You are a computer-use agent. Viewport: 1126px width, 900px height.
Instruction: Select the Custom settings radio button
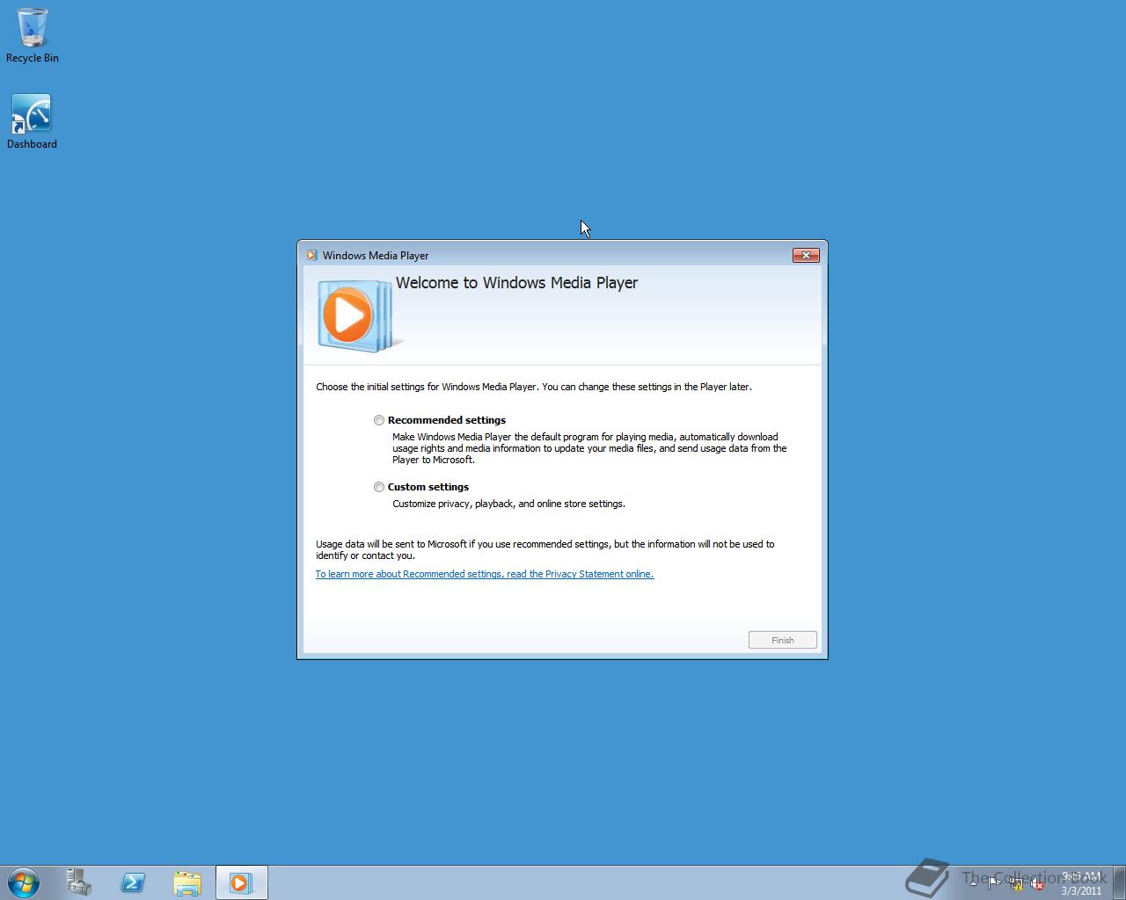379,487
